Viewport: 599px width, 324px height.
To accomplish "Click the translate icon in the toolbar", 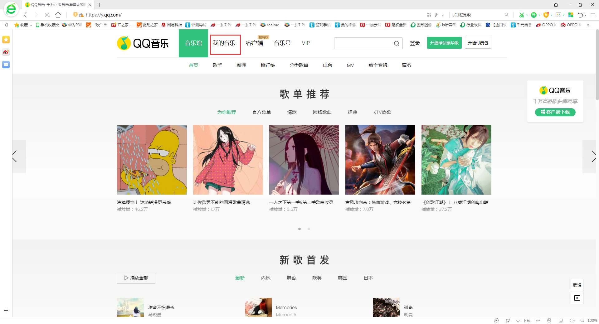I will click(534, 15).
